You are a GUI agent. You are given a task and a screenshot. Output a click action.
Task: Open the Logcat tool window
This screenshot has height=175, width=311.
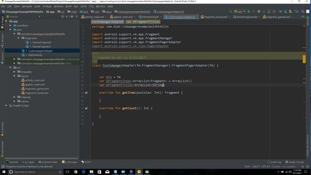28,162
